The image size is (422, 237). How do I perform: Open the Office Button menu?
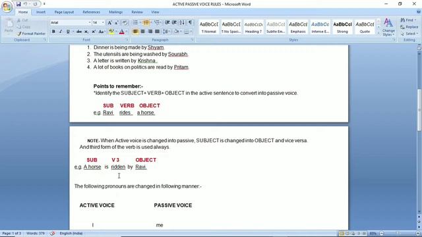pos(7,7)
